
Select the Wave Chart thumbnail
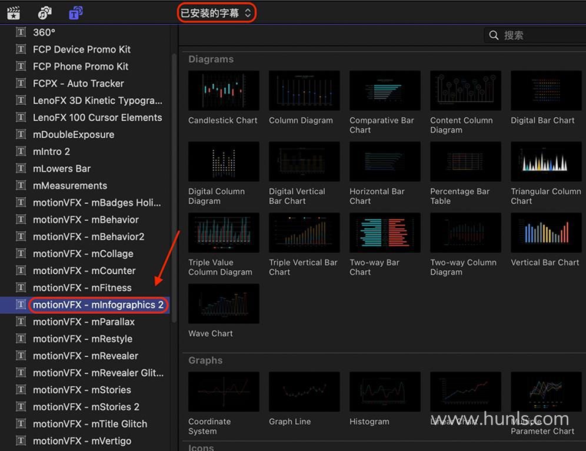(x=224, y=304)
